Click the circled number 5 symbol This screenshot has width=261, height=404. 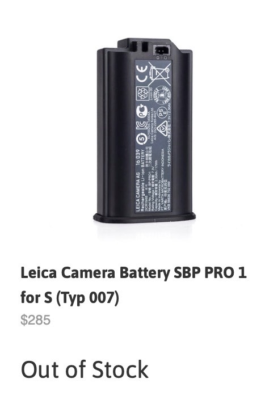(141, 140)
